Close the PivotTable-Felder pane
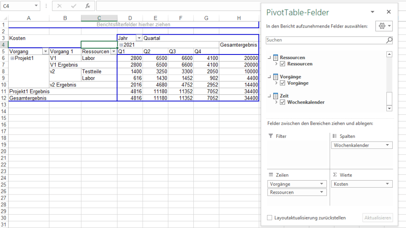406x228 pixels. 389,12
